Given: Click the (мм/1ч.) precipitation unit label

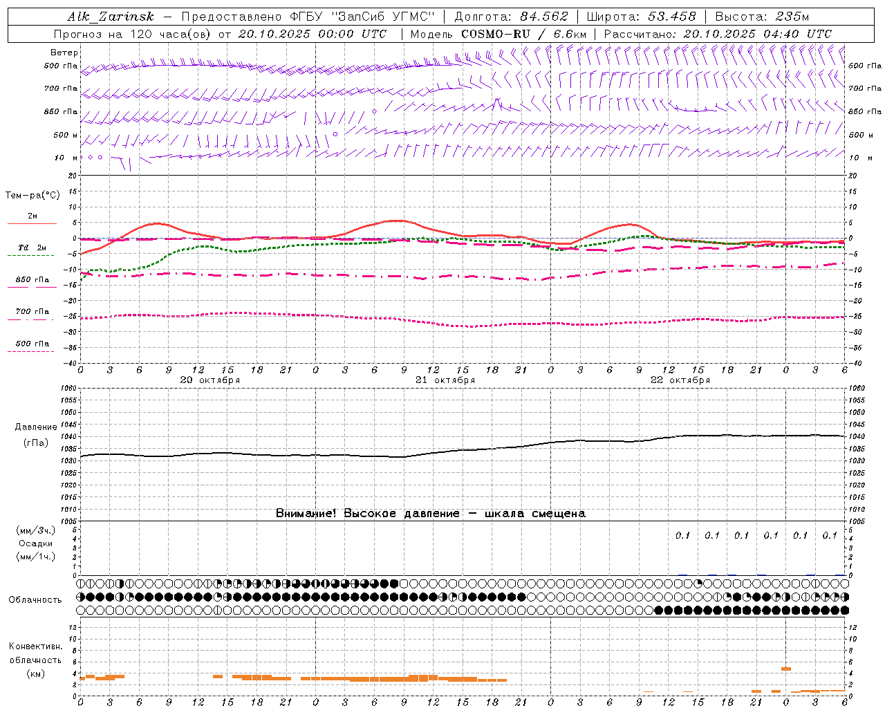Looking at the screenshot, I should coord(35,557).
